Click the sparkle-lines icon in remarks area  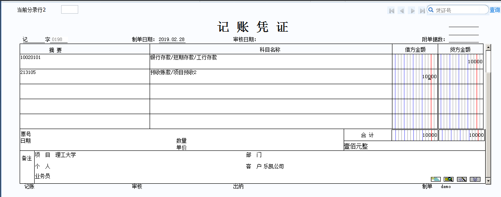(x=436, y=179)
